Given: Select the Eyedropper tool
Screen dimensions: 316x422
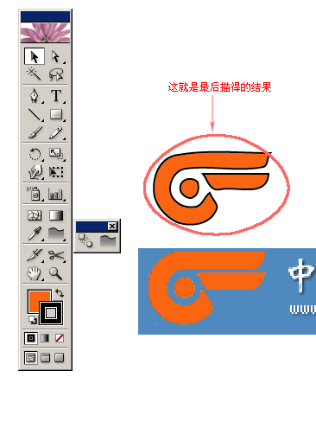Looking at the screenshot, I should pos(35,233).
